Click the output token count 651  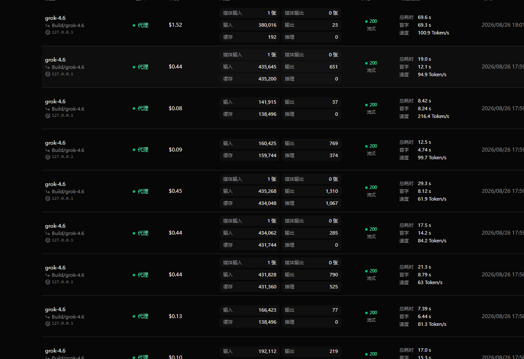coord(334,67)
